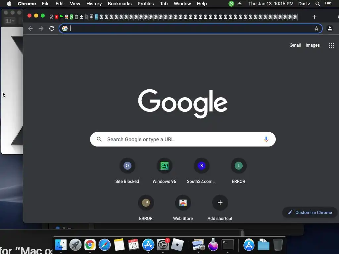
Task: Open the History menu
Action: (x=94, y=4)
